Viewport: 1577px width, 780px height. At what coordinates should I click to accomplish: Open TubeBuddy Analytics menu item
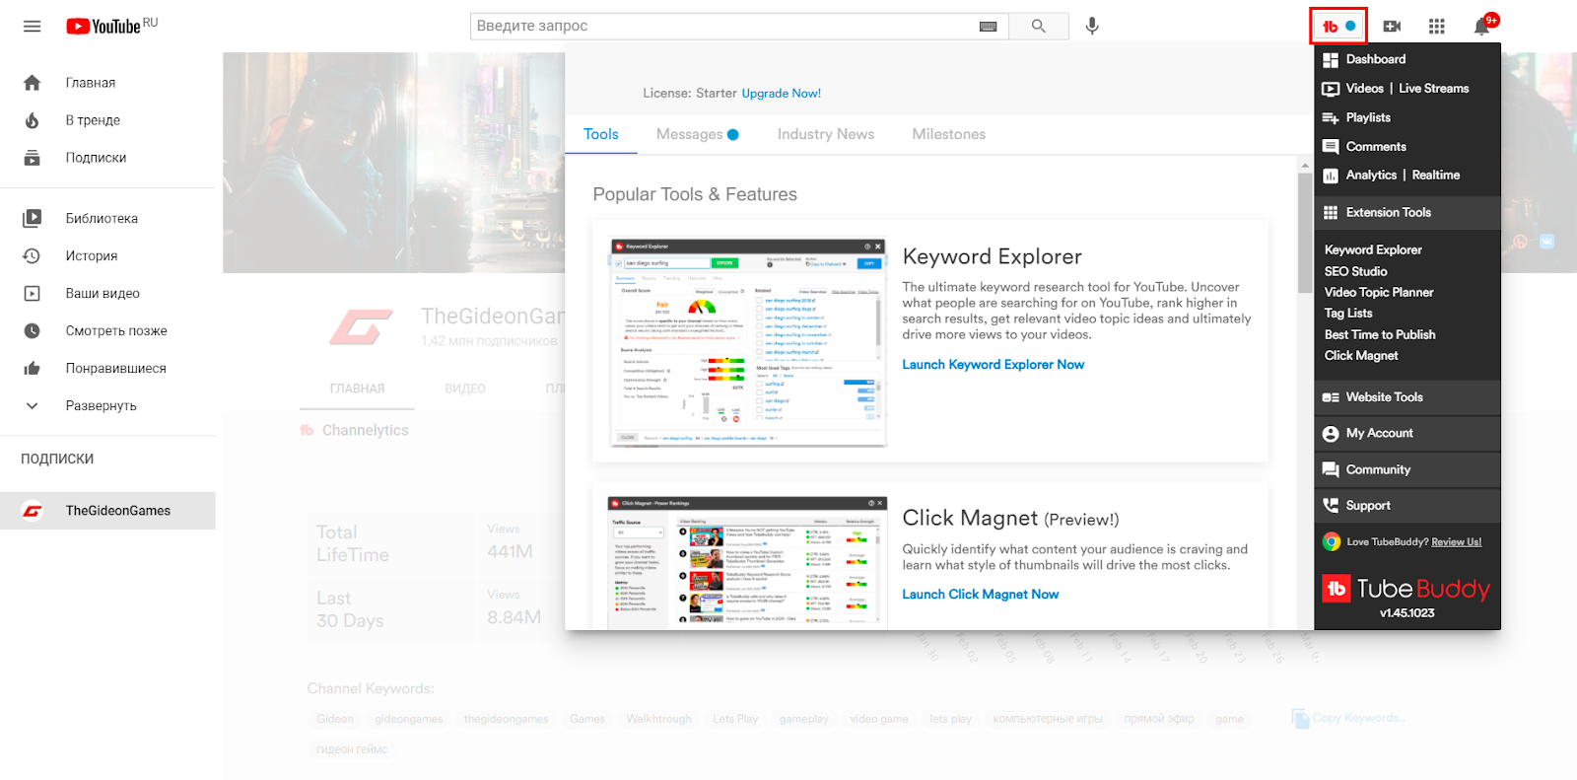[1371, 176]
